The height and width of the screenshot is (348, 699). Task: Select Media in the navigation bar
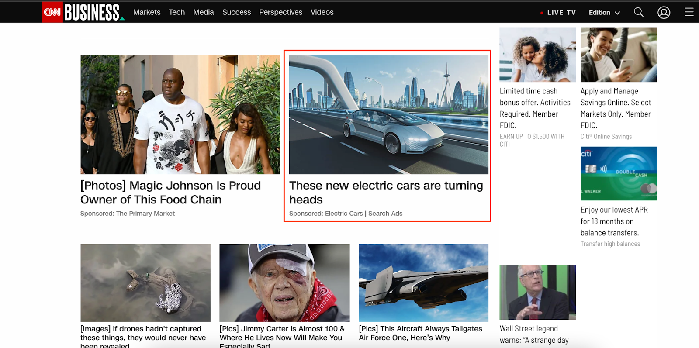[204, 12]
